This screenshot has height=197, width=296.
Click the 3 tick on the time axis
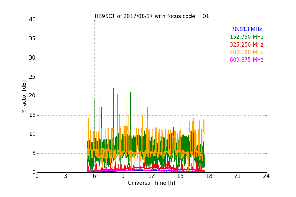pyautogui.click(x=66, y=176)
